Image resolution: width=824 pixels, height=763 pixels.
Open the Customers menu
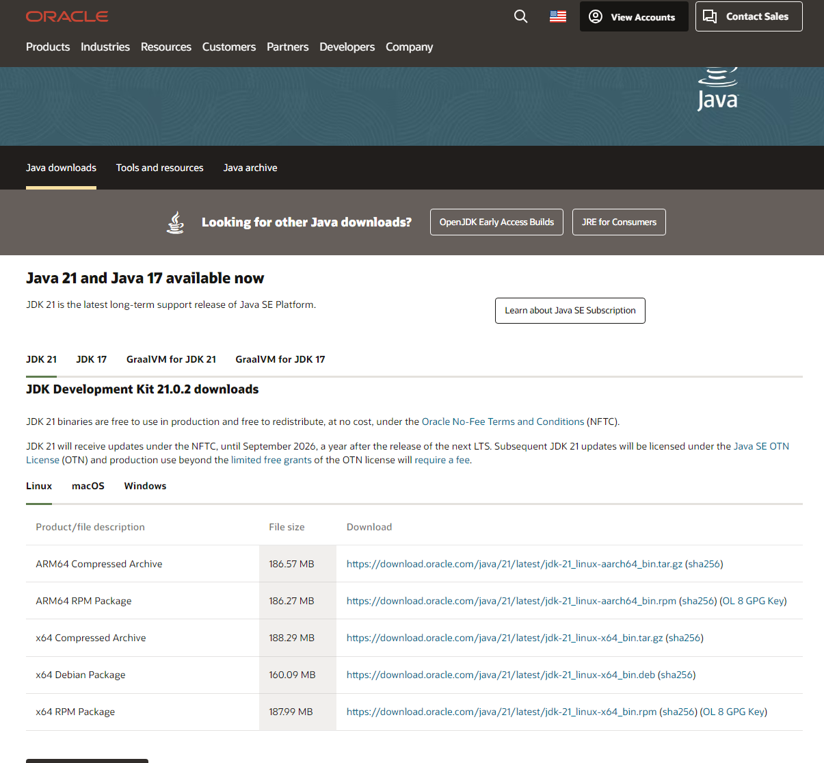pyautogui.click(x=229, y=47)
